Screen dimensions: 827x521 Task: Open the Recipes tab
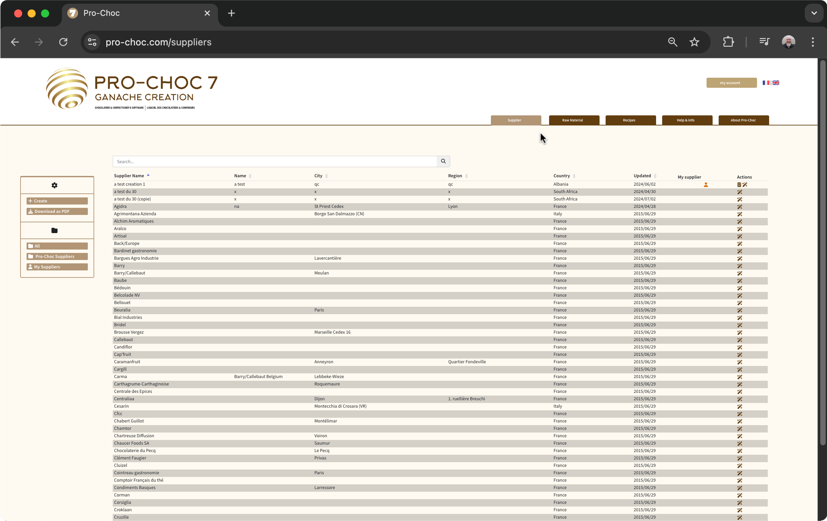(x=630, y=120)
